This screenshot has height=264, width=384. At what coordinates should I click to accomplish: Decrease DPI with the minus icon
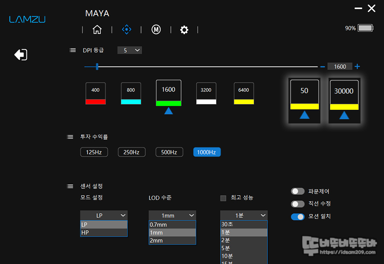pos(323,67)
